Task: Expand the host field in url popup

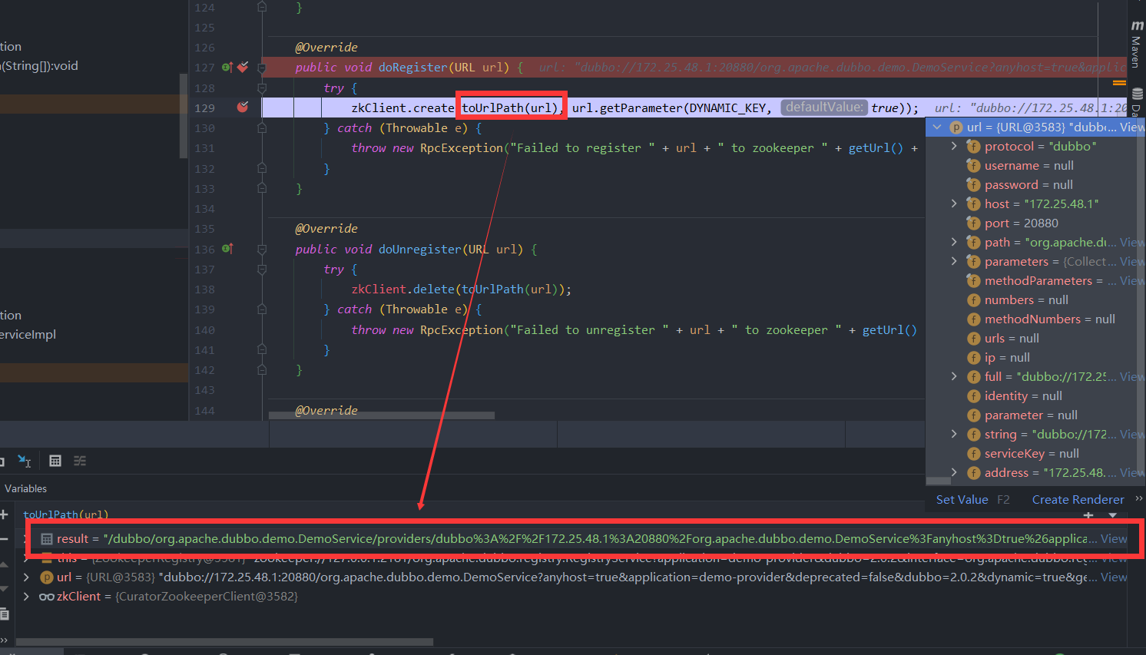Action: pyautogui.click(x=954, y=203)
